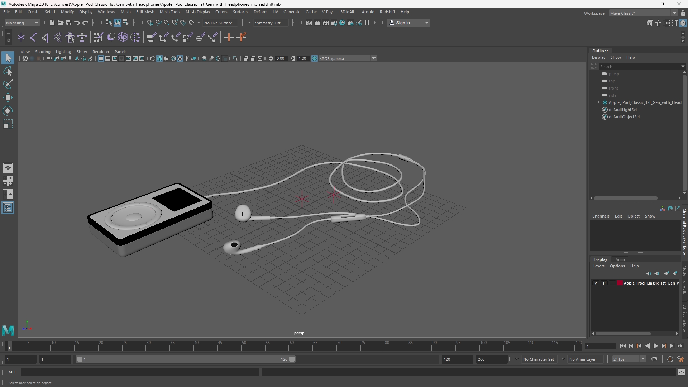
Task: Click the time range slider bar
Action: tap(185, 359)
